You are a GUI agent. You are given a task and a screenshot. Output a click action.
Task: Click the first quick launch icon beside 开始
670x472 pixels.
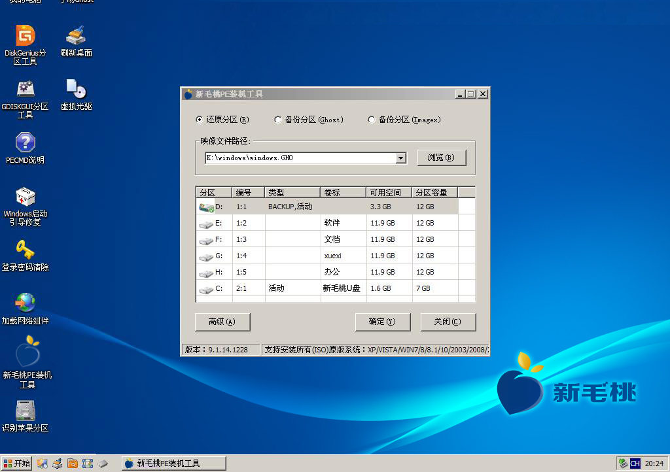pos(43,463)
